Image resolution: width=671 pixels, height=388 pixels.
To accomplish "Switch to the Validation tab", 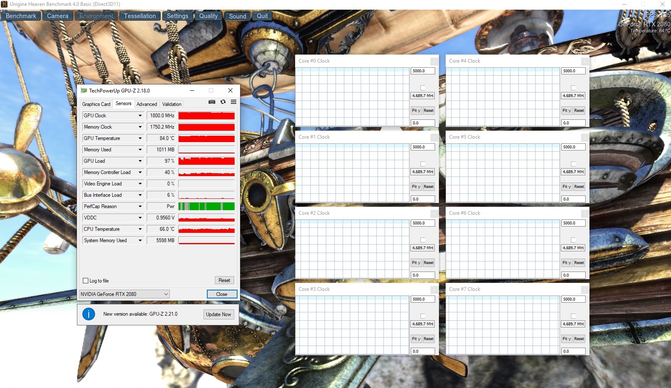I will click(x=172, y=104).
